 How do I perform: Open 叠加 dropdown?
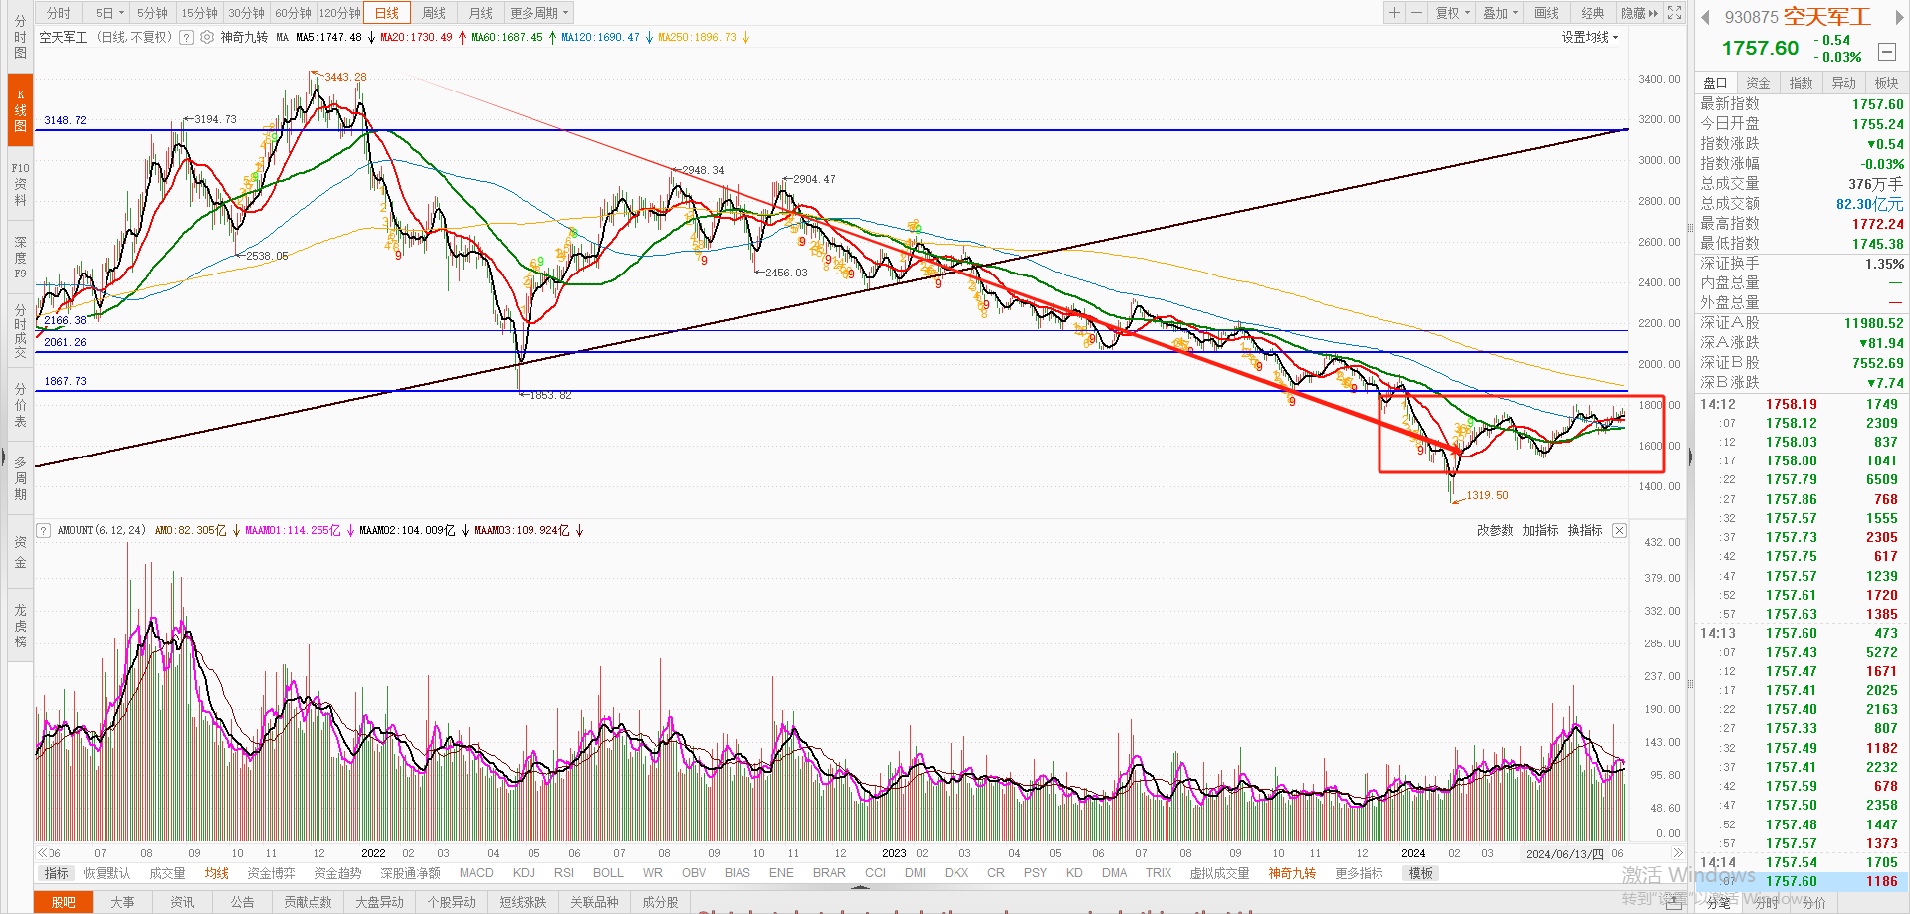1500,13
